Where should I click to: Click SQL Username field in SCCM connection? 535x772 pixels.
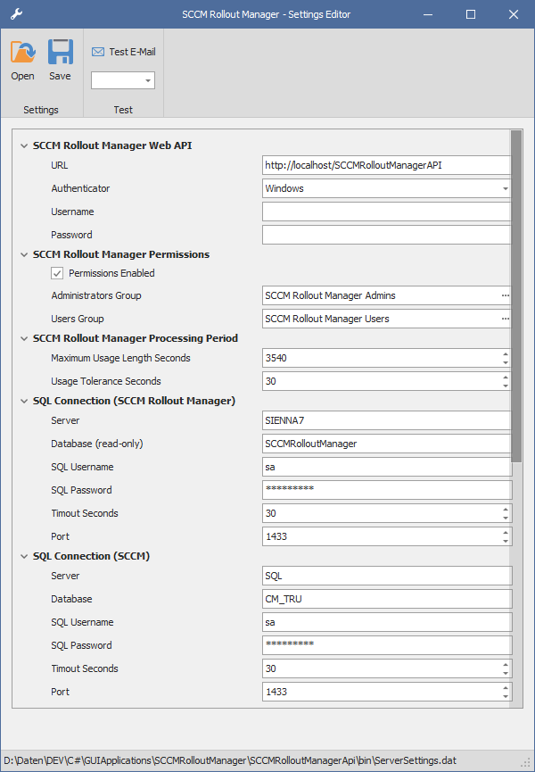(x=387, y=622)
